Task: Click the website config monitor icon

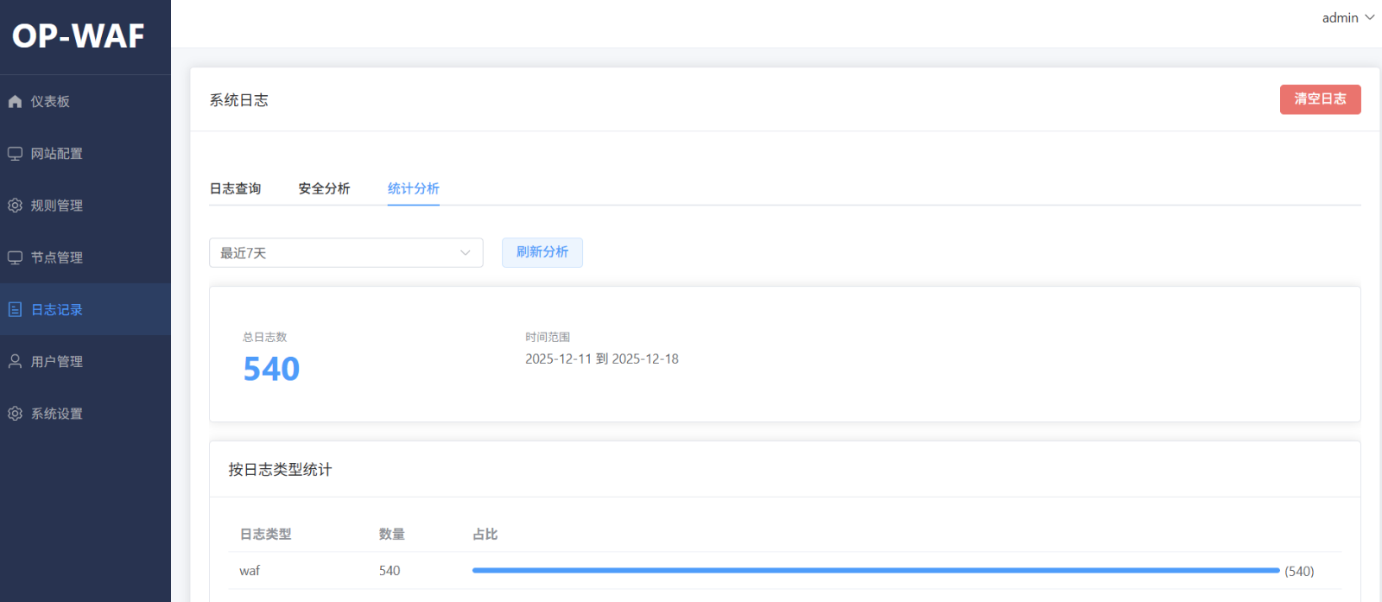Action: 15,154
